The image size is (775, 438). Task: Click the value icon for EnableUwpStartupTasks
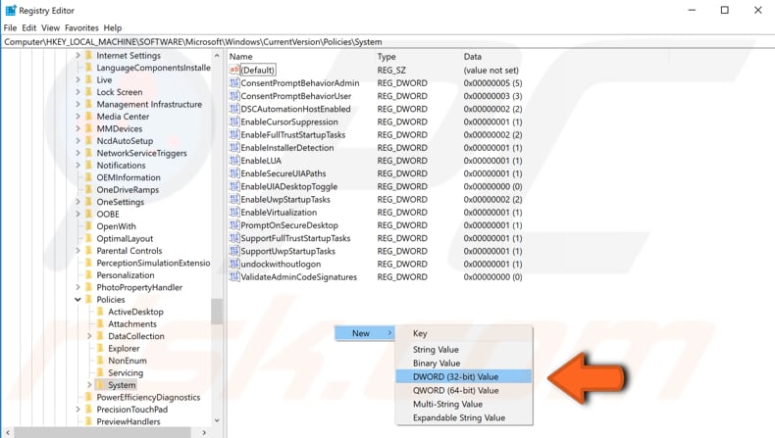234,199
